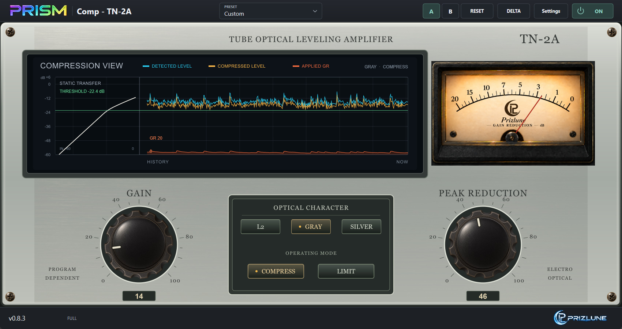Click the gain reduction VU meter
Screen dimensions: 622x329
[x=513, y=113]
